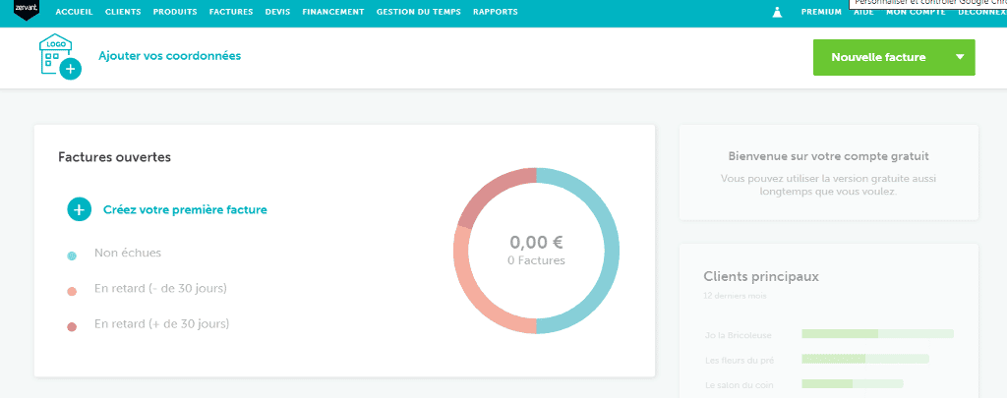
Task: Open the Devis menu
Action: [x=277, y=12]
